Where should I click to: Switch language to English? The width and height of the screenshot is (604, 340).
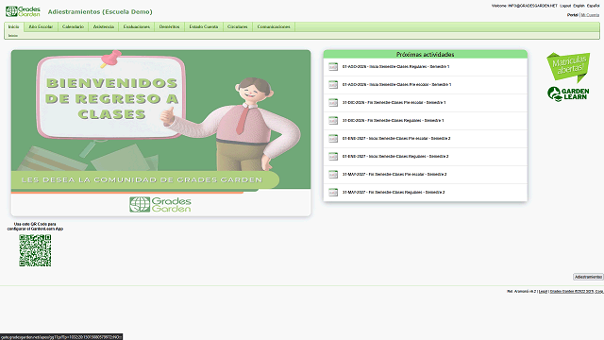(x=579, y=6)
